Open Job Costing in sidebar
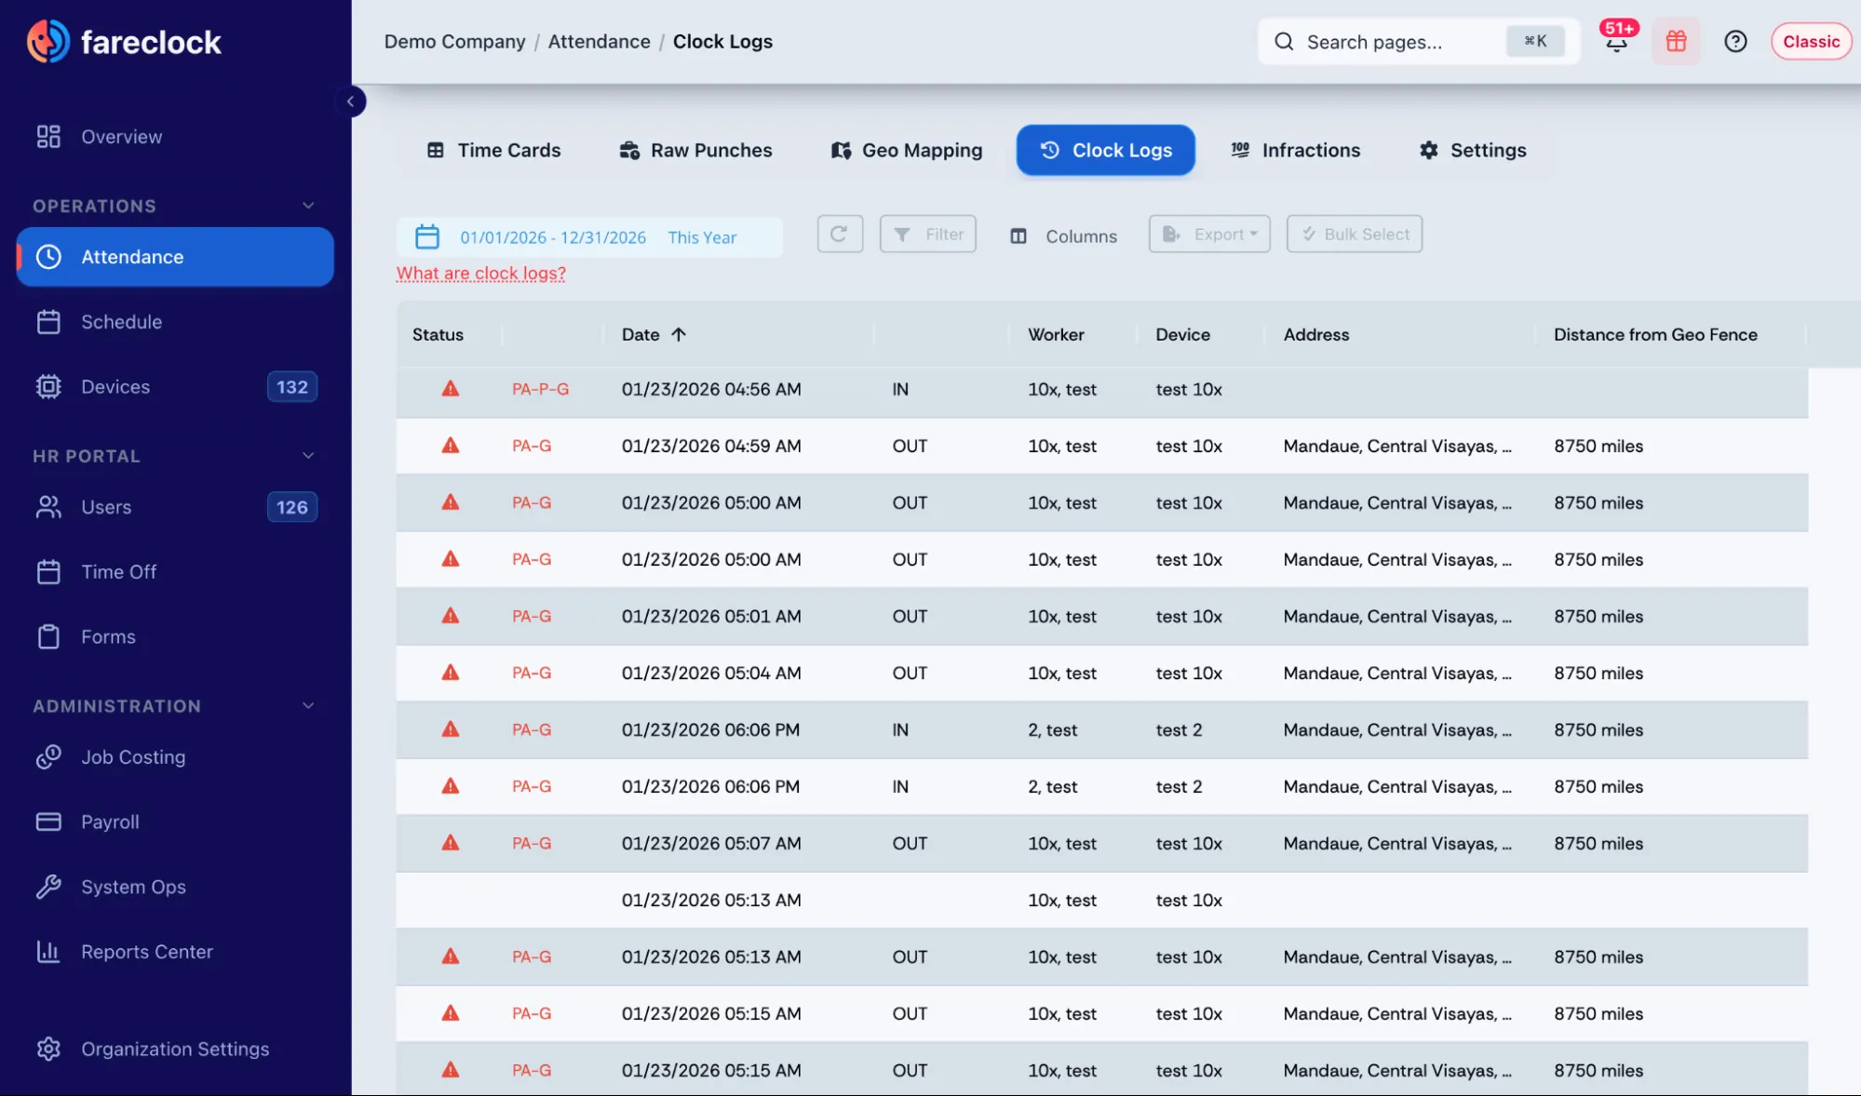Viewport: 1861px width, 1096px height. point(175,757)
